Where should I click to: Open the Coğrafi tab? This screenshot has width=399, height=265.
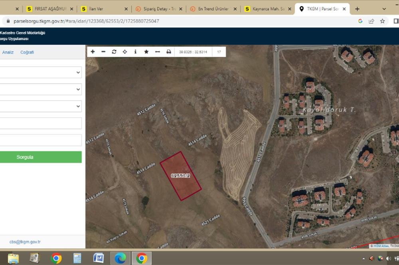coord(27,52)
